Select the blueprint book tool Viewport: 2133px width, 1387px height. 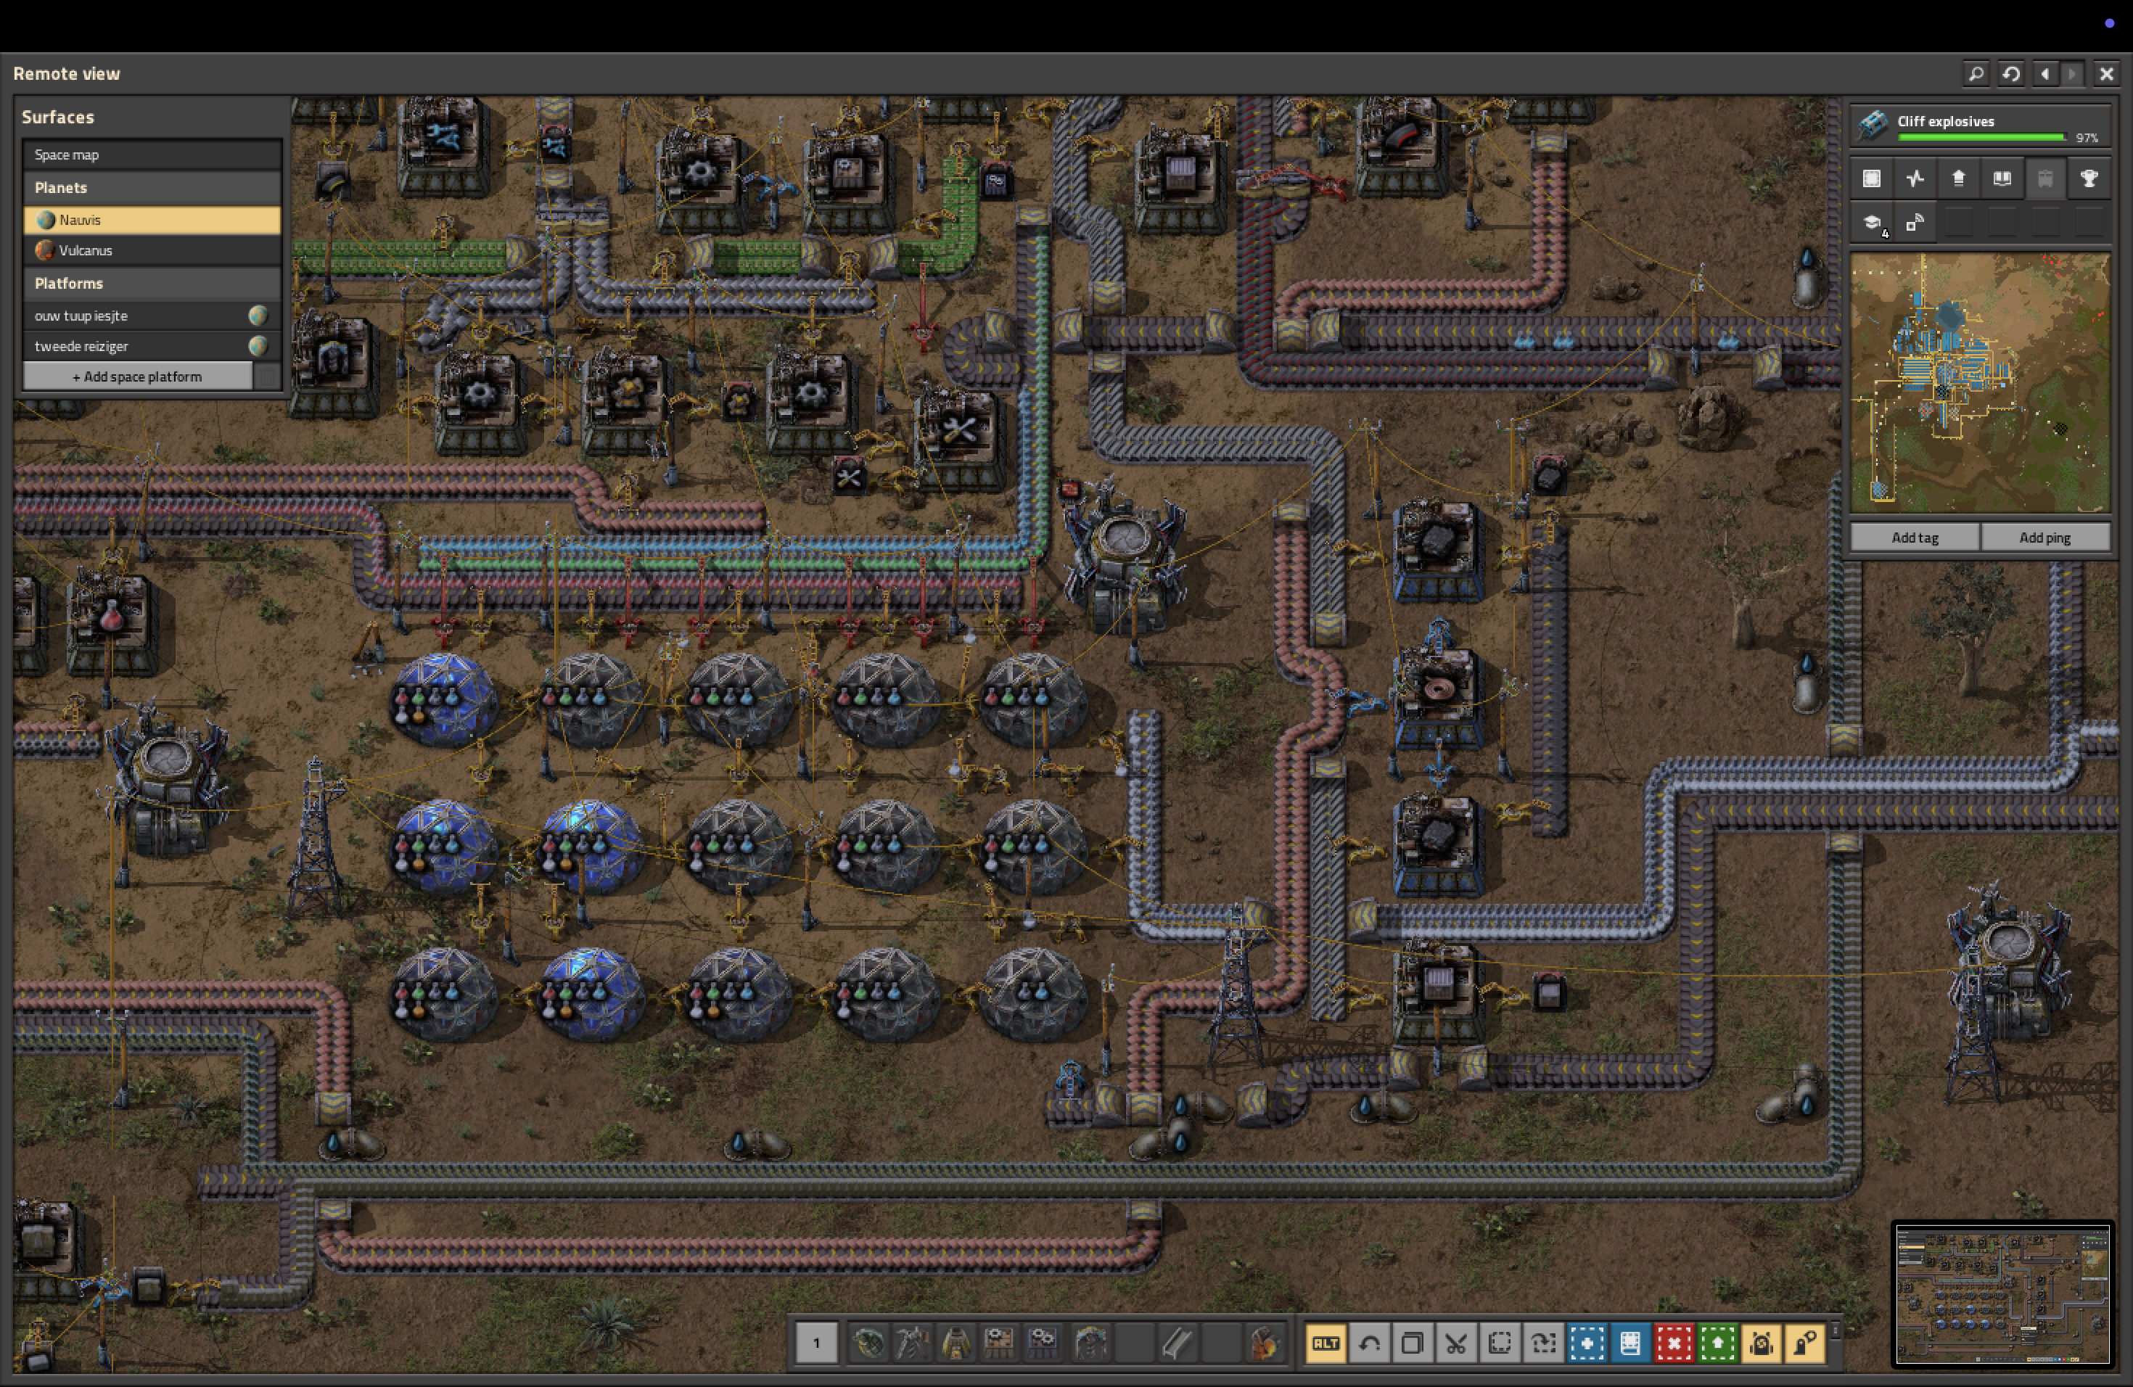[1630, 1342]
